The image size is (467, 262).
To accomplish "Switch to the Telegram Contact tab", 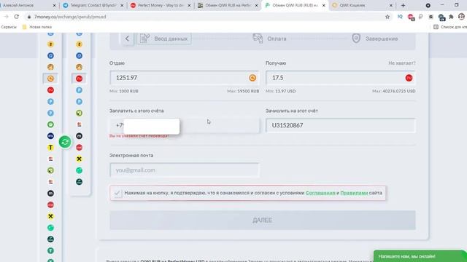I will pos(93,5).
